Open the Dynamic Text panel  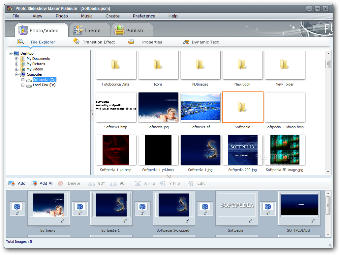(x=201, y=42)
